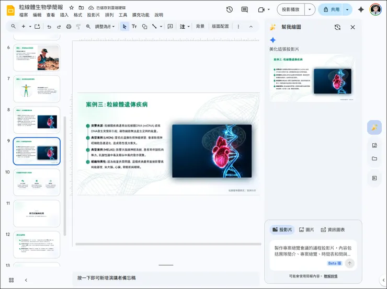387x289 pixels.
Task: Click the zoom magnifier tool
Action: (x=88, y=26)
